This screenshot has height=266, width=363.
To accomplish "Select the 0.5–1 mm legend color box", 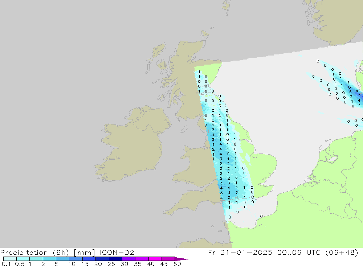I will click(x=23, y=259).
